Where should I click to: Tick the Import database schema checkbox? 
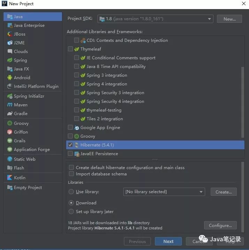click(x=71, y=174)
